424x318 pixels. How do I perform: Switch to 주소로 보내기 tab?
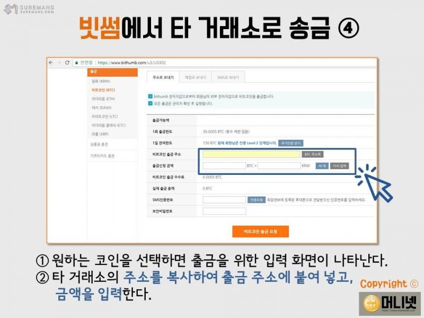[163, 77]
